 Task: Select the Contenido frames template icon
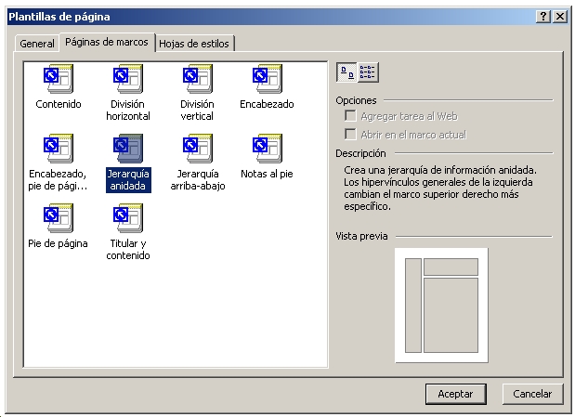click(x=59, y=79)
